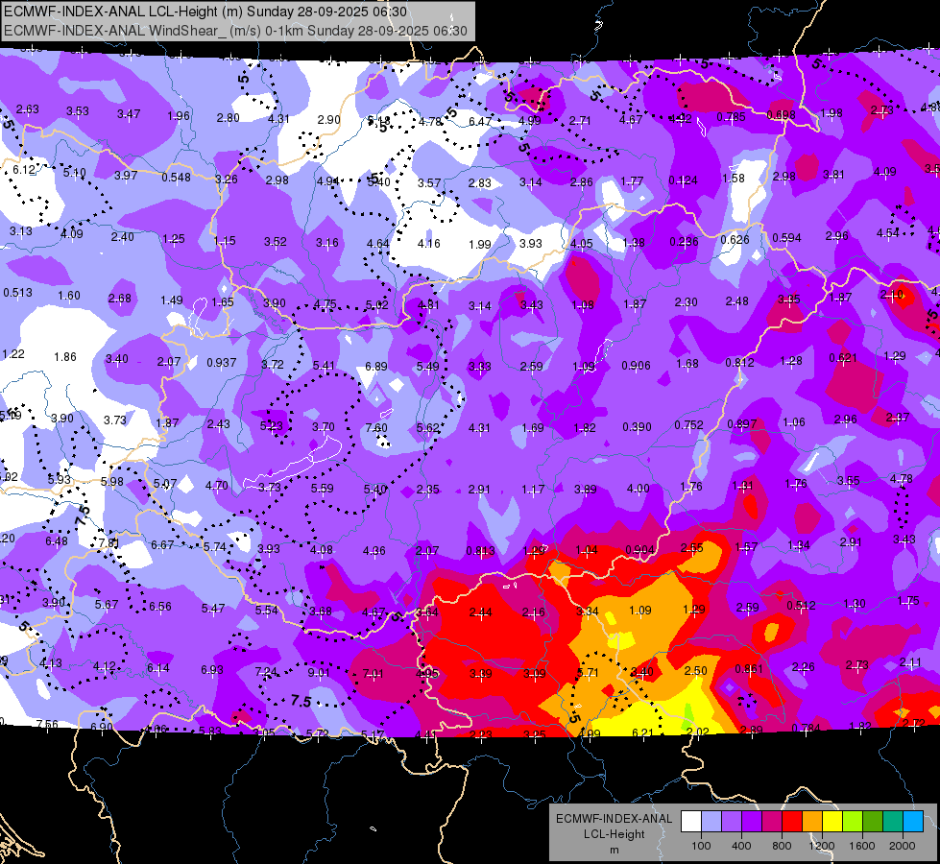Click the 0.124 grid point value
940x864 pixels.
[684, 180]
